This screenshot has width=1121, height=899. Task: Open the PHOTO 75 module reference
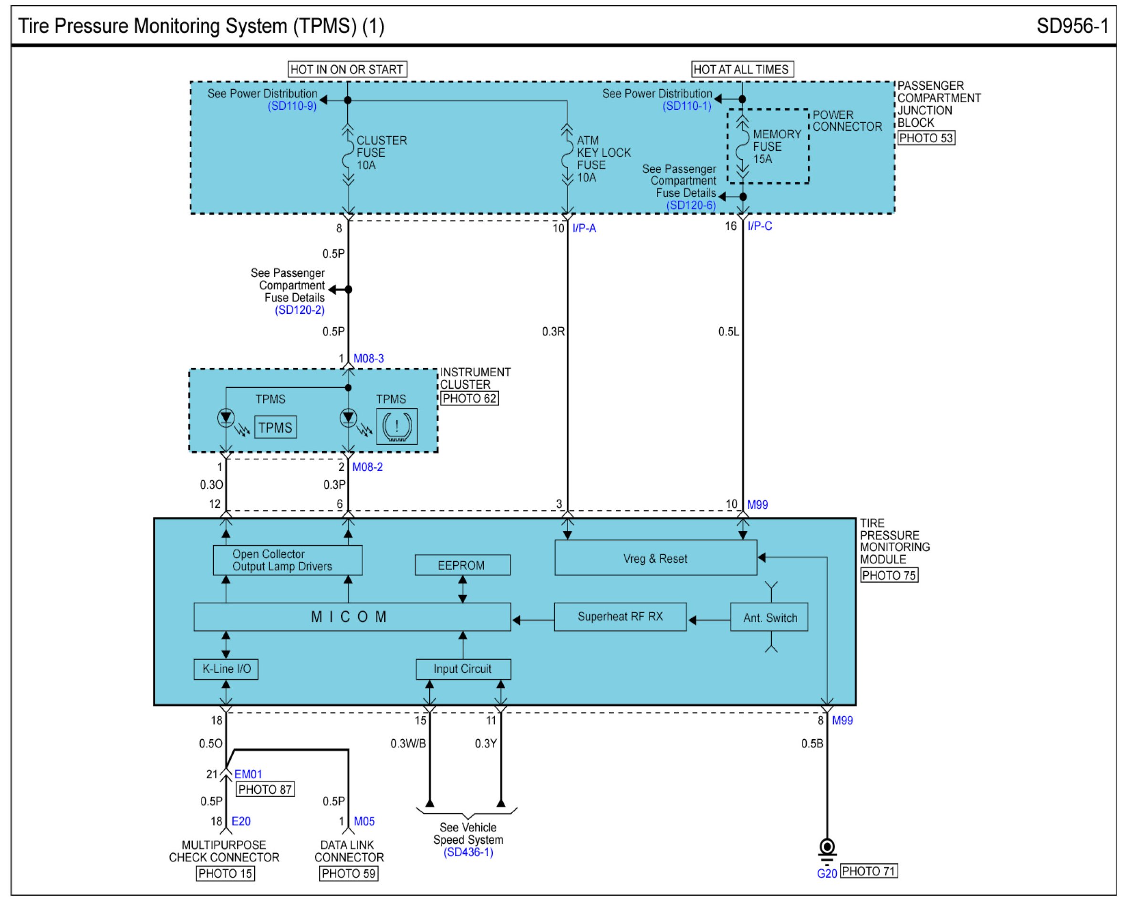889,576
